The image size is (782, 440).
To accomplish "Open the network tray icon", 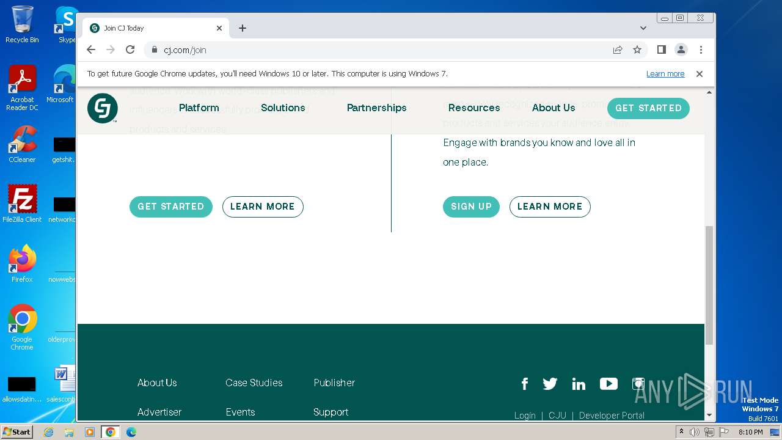I will pos(709,432).
